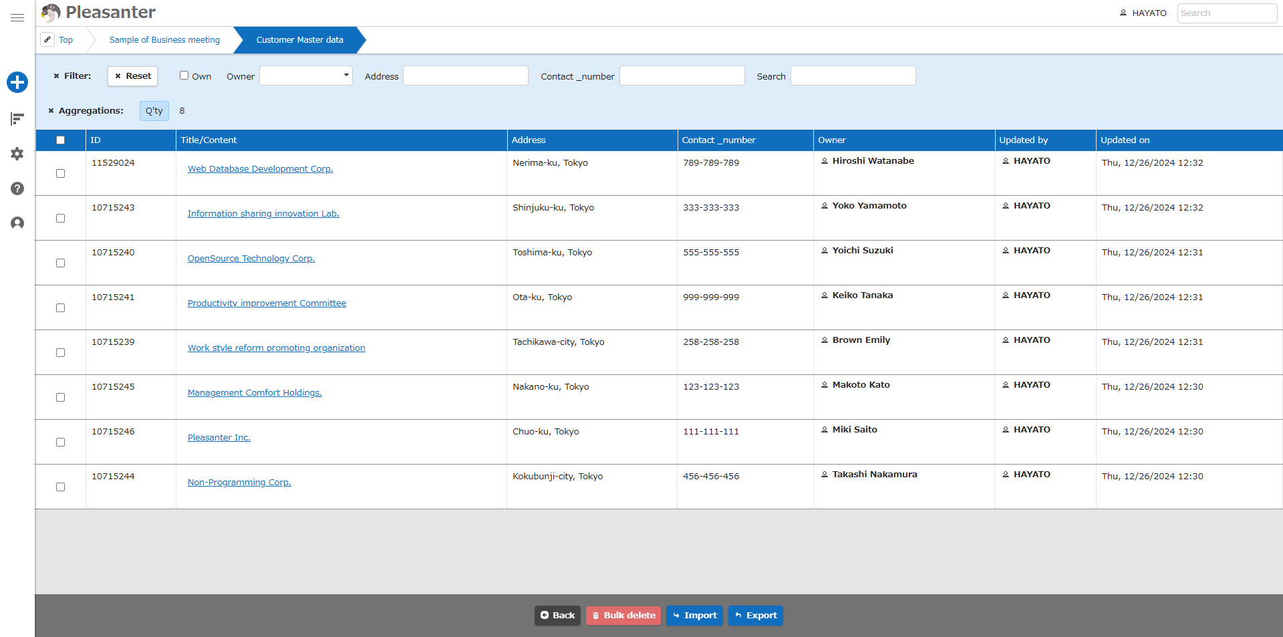
Task: Check the row for Pleasanter Inc.
Action: (60, 442)
